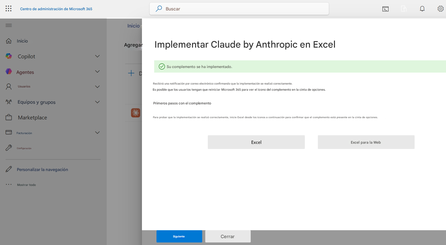446x245 pixels.
Task: Click the Equipos y grupos people icon
Action: (9, 102)
